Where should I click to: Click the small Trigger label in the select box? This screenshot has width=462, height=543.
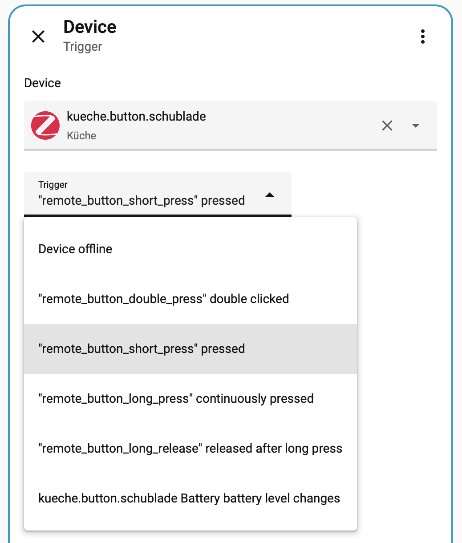click(53, 185)
